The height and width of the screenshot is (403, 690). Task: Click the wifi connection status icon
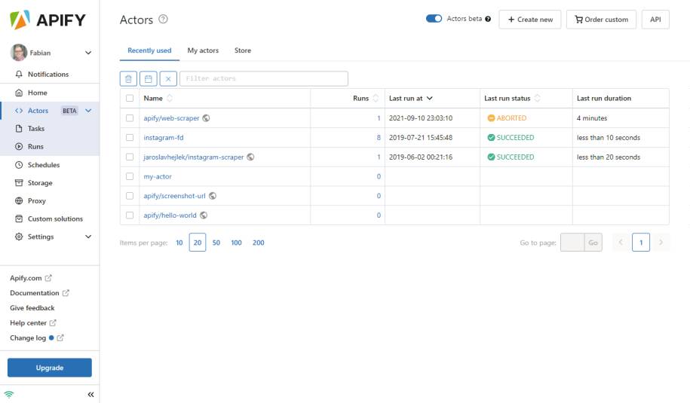click(x=9, y=394)
